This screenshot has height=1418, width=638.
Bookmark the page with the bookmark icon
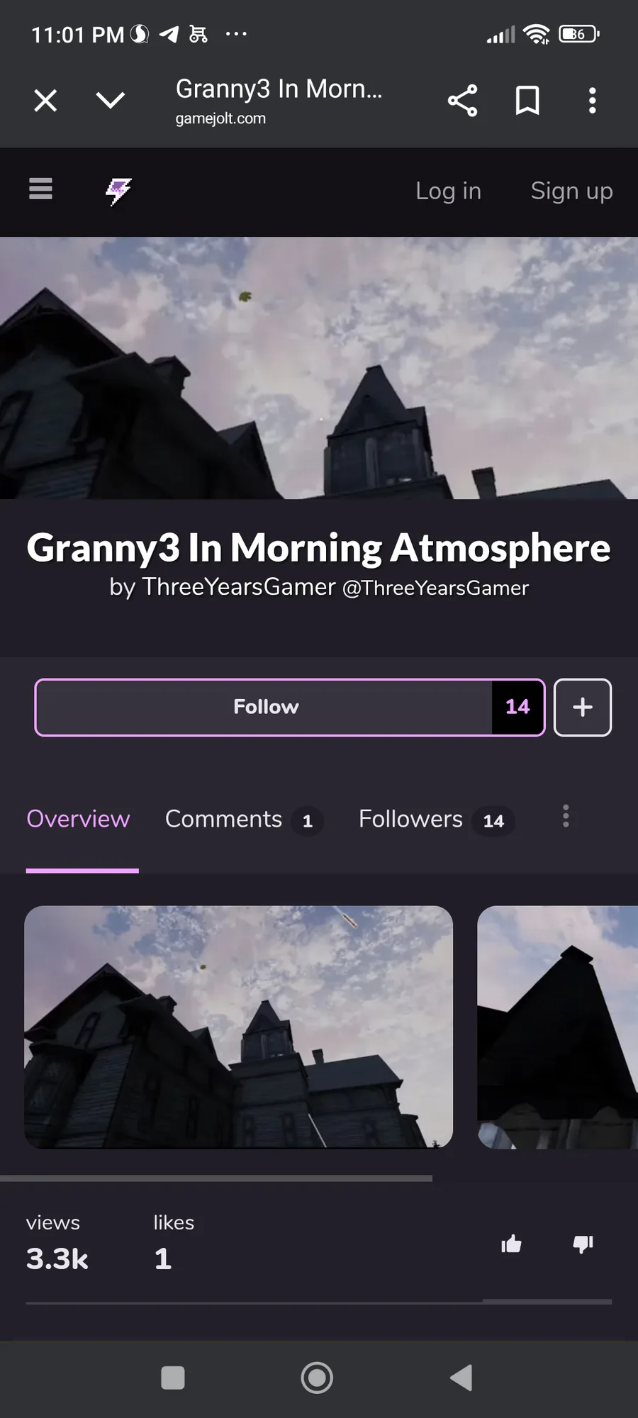[527, 101]
